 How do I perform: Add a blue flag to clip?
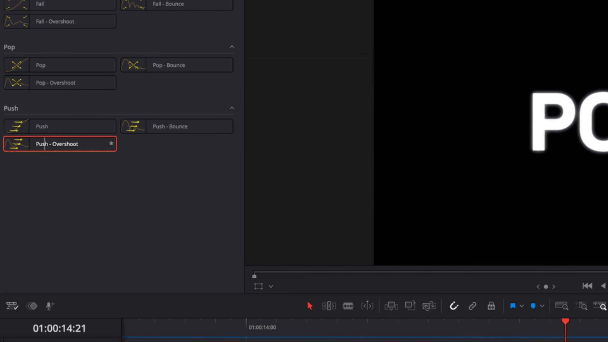click(x=513, y=306)
